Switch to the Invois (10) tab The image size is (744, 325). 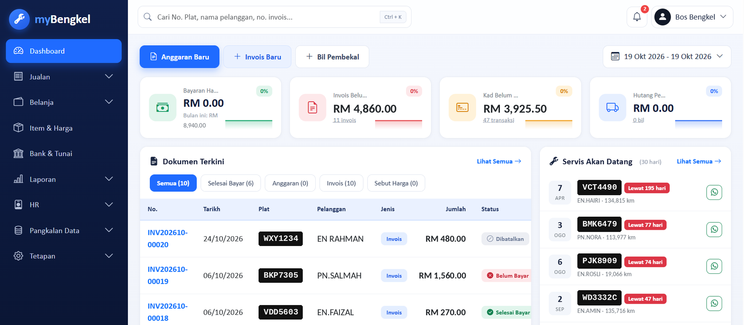tap(341, 183)
